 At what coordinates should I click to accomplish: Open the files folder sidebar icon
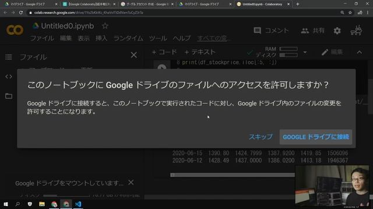pyautogui.click(x=9, y=96)
